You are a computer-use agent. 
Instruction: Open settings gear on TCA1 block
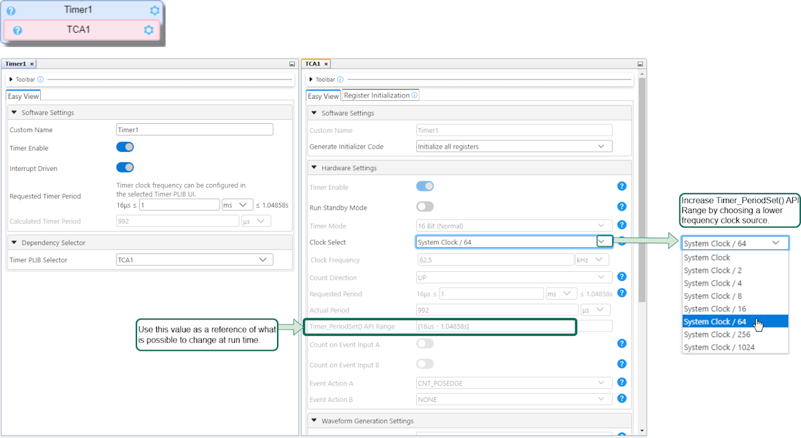149,30
